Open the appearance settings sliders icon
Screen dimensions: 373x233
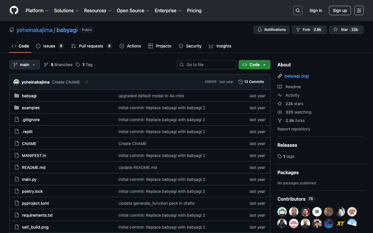coord(359,10)
